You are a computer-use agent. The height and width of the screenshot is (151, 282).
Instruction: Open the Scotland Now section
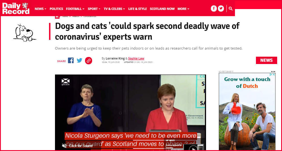click(x=162, y=8)
